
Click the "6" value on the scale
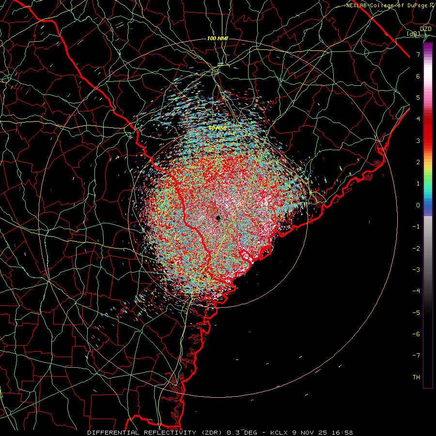click(x=418, y=76)
